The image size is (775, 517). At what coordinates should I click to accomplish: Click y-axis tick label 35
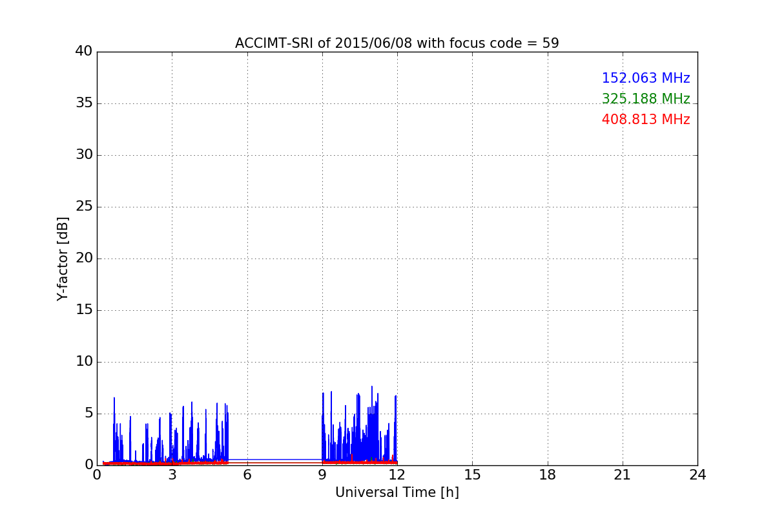[x=84, y=103]
